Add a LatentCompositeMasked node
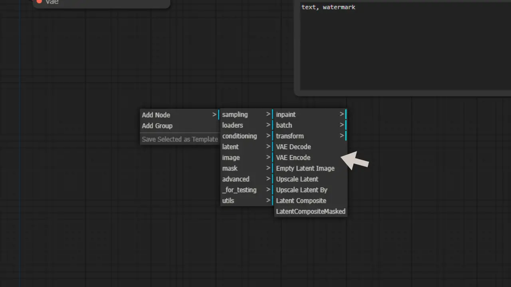 point(310,211)
